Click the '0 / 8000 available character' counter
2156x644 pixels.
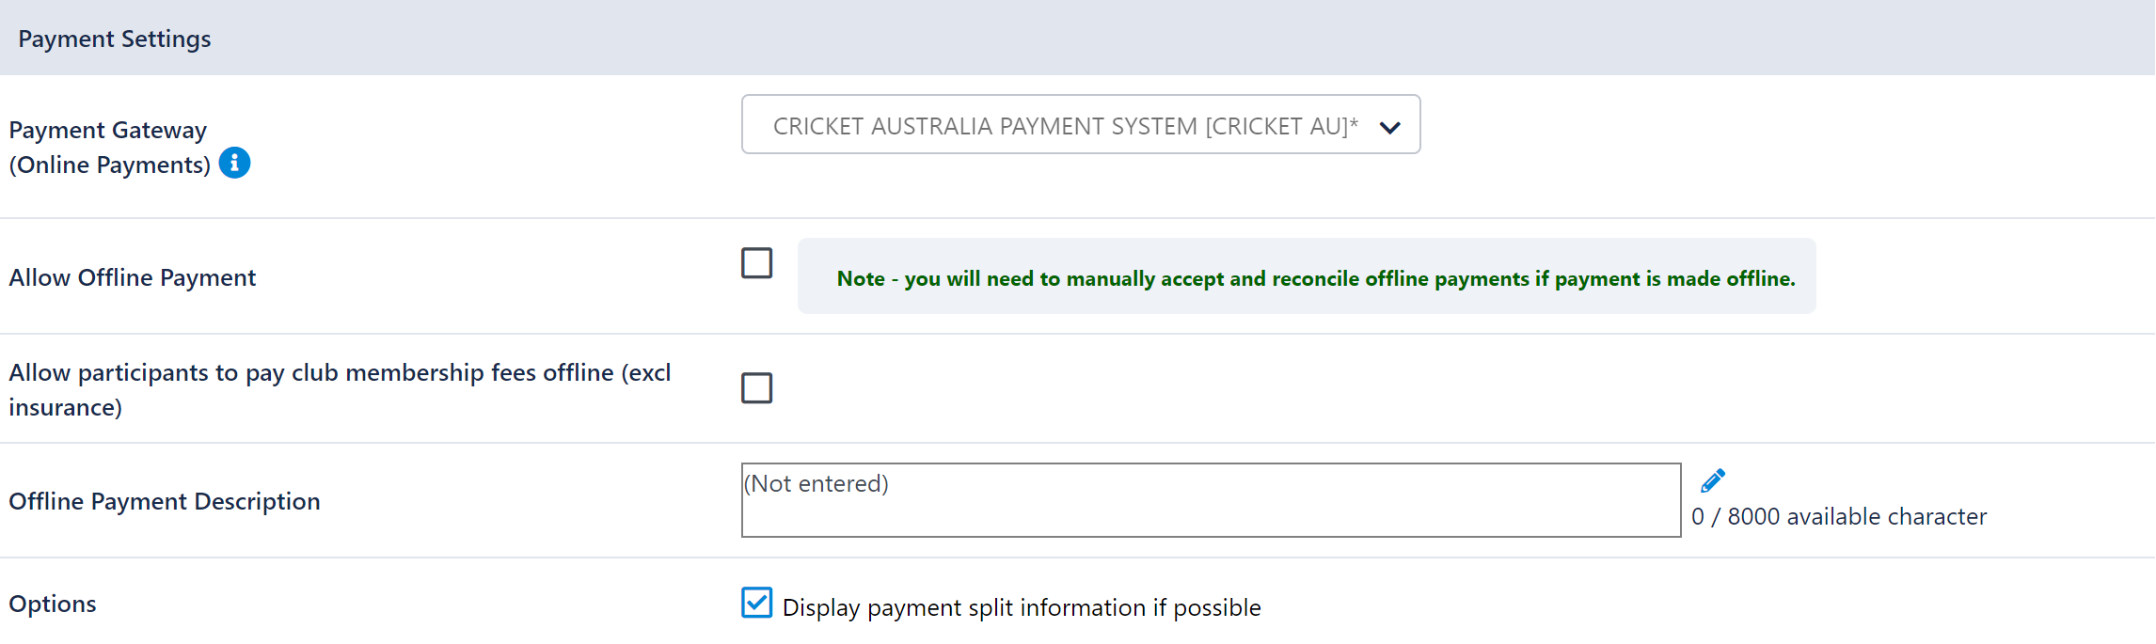(x=1839, y=516)
